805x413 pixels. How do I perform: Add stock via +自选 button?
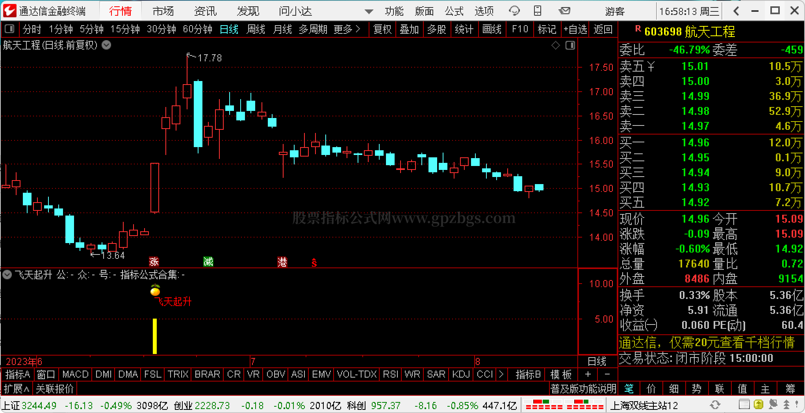575,29
